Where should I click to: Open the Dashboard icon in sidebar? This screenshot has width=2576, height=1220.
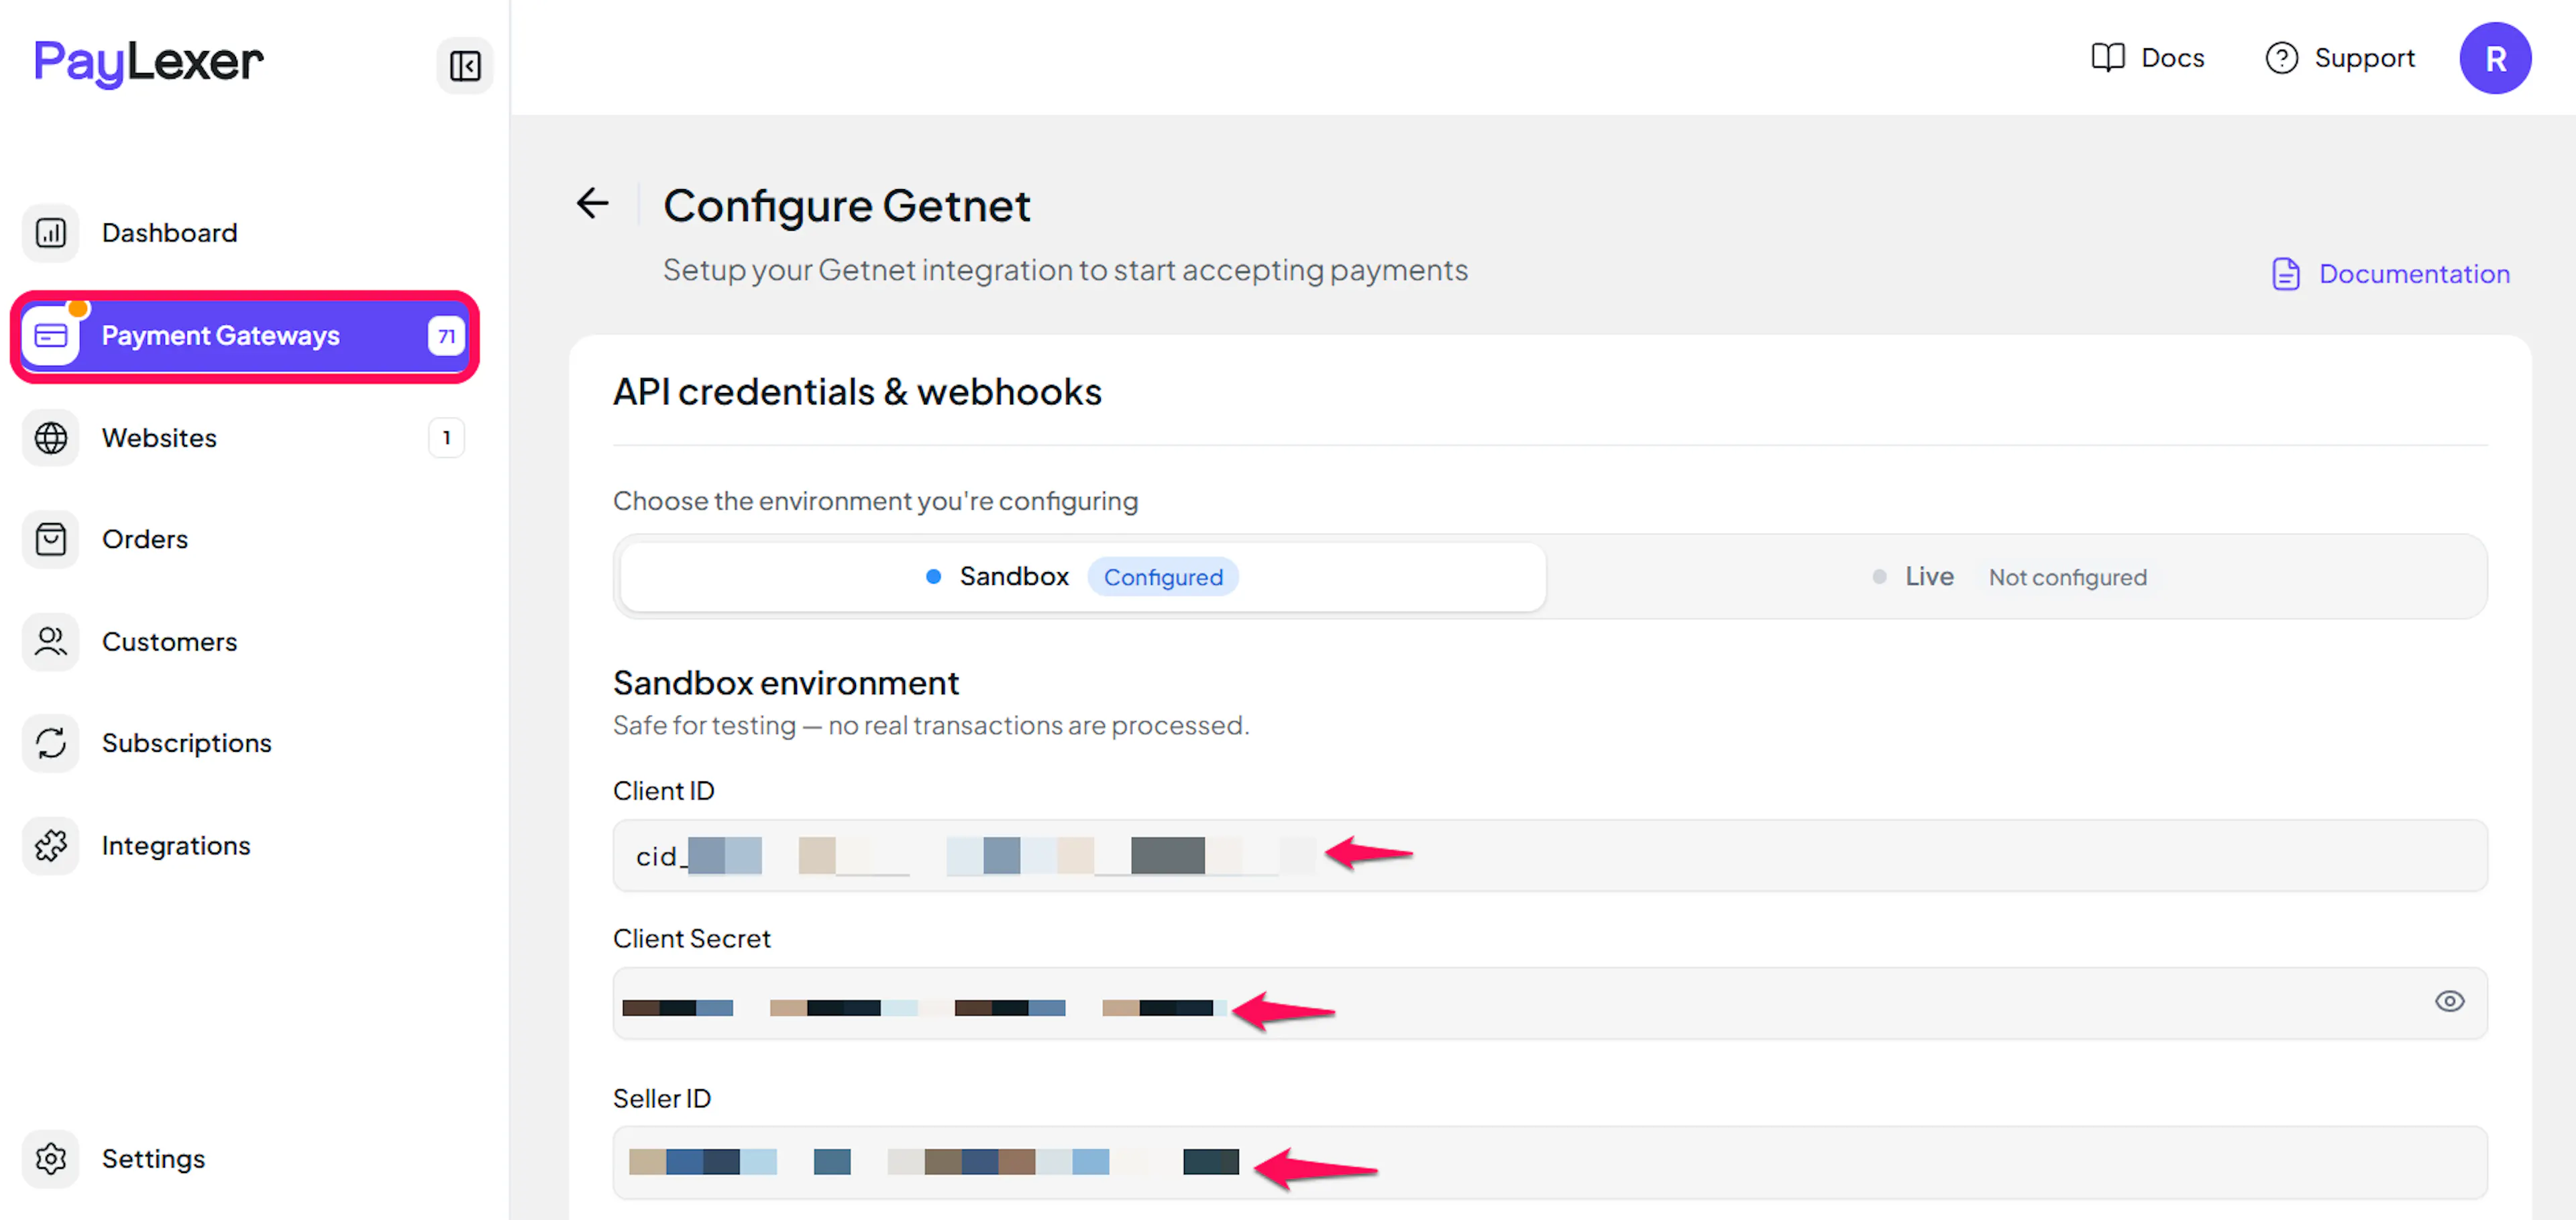point(51,233)
